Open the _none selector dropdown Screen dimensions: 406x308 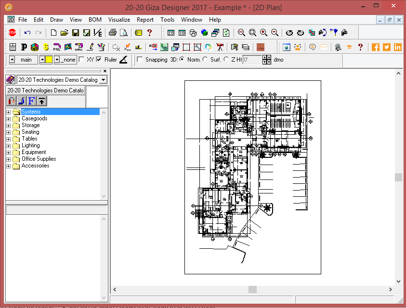click(x=65, y=60)
